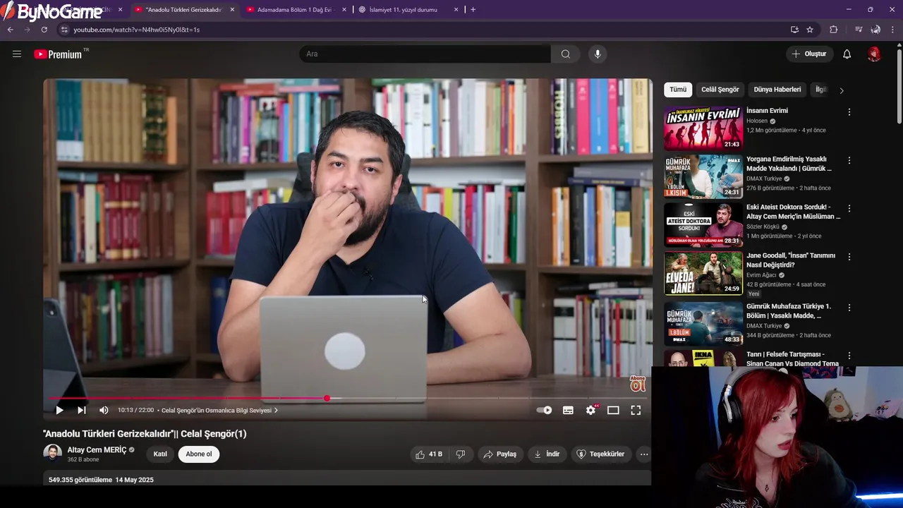903x508 pixels.
Task: Play the paused video
Action: 59,410
